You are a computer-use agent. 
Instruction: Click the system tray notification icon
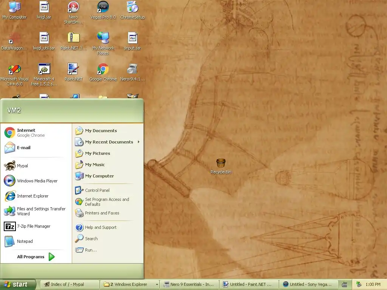pos(359,284)
